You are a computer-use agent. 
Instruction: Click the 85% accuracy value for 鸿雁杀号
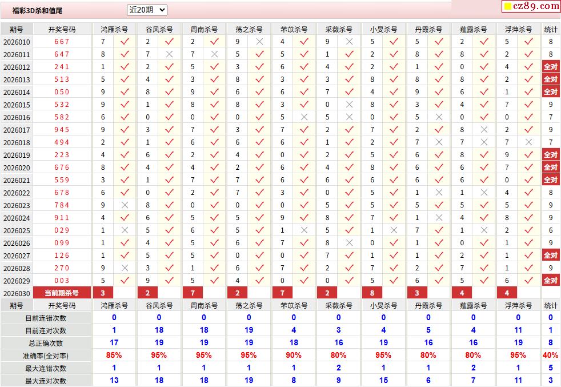114,356
